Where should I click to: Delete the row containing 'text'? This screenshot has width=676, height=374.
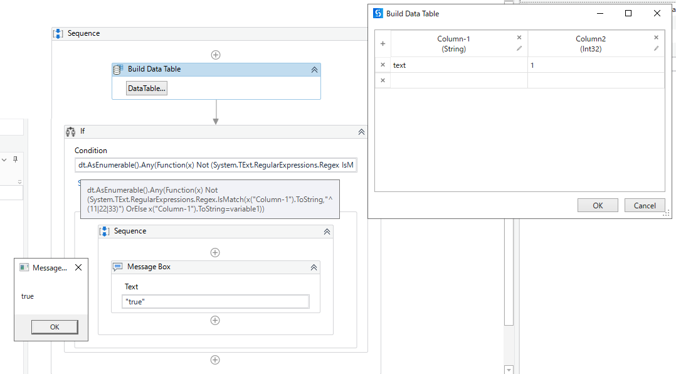point(383,65)
